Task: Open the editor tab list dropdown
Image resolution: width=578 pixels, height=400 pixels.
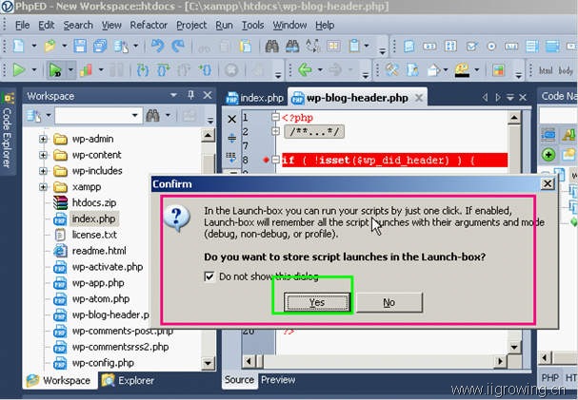Action: point(510,98)
